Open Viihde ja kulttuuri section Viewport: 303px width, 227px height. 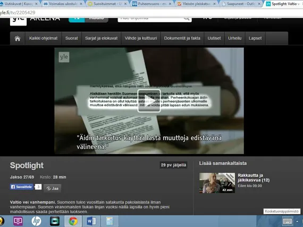pyautogui.click(x=141, y=38)
